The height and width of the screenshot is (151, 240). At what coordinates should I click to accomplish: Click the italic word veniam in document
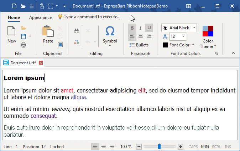point(60,109)
